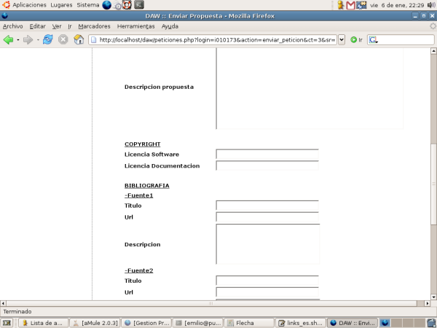The height and width of the screenshot is (328, 437).
Task: Click the Stop loading icon
Action: point(63,39)
